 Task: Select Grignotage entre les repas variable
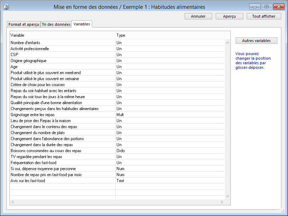point(117,115)
